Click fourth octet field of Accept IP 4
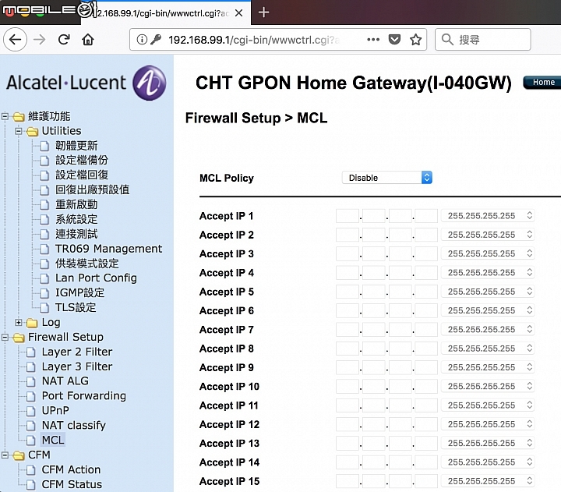 pyautogui.click(x=426, y=273)
